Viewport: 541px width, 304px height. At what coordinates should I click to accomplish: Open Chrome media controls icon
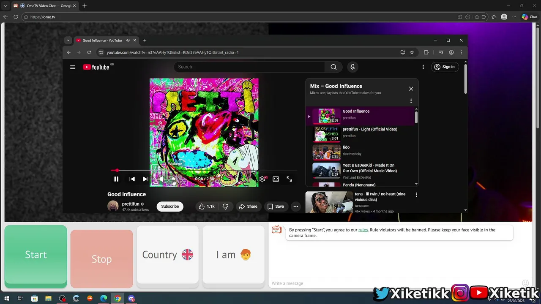coord(441,52)
